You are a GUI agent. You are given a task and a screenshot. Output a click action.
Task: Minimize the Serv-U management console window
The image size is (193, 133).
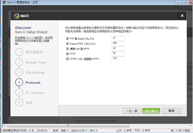(x=178, y=2)
